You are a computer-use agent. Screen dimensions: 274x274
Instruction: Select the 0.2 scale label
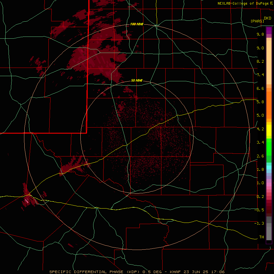tap(260, 197)
